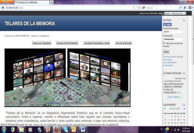The width and height of the screenshot is (194, 133).
Task: Open Skype from the taskbar
Action: (66, 130)
